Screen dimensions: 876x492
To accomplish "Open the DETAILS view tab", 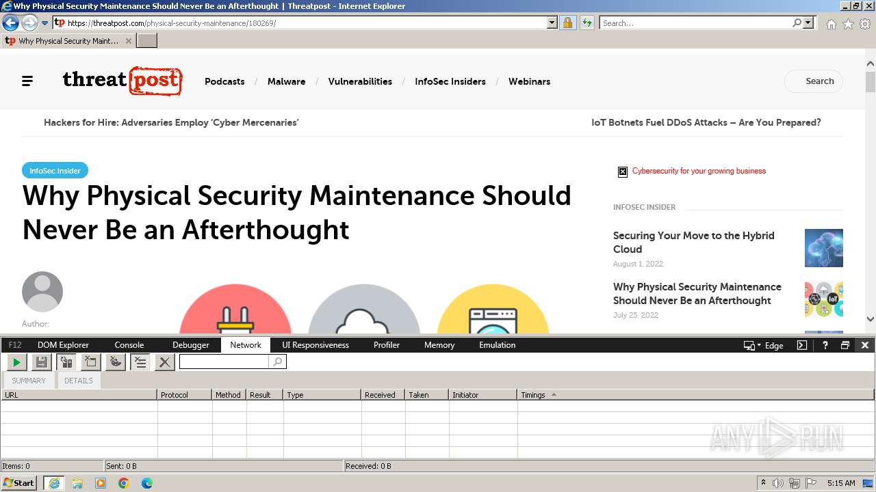I will [79, 381].
